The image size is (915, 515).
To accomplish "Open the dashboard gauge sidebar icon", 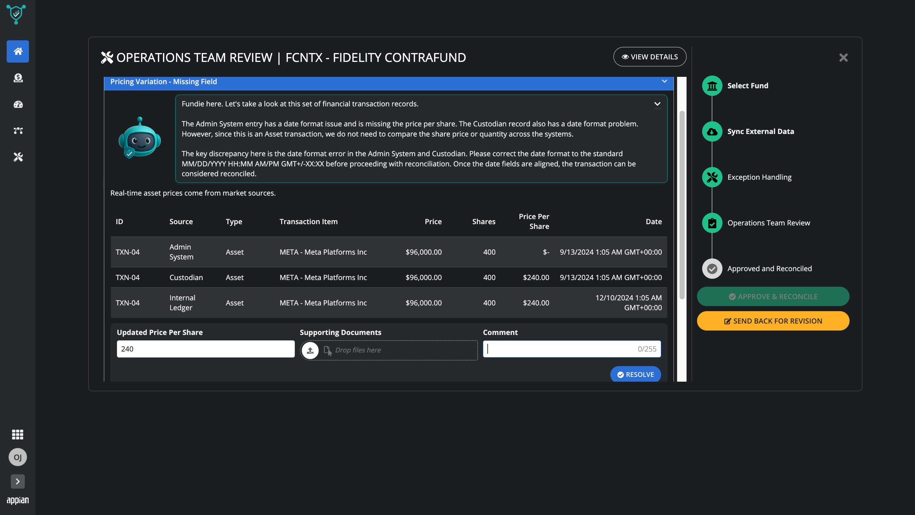I will 18,104.
